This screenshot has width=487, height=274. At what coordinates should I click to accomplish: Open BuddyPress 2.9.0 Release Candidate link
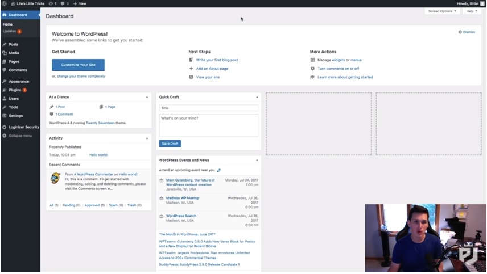pyautogui.click(x=199, y=265)
